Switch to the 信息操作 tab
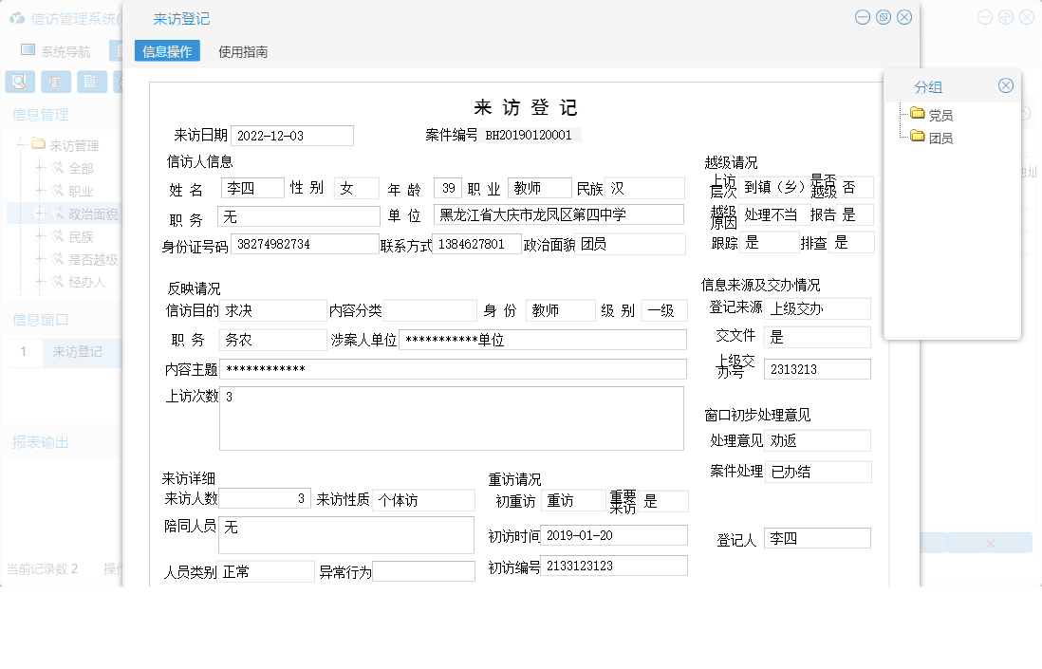This screenshot has width=1042, height=669. (x=167, y=50)
